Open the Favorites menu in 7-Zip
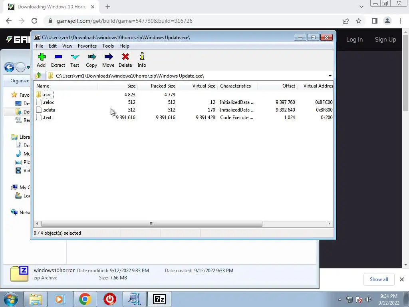 coord(87,46)
